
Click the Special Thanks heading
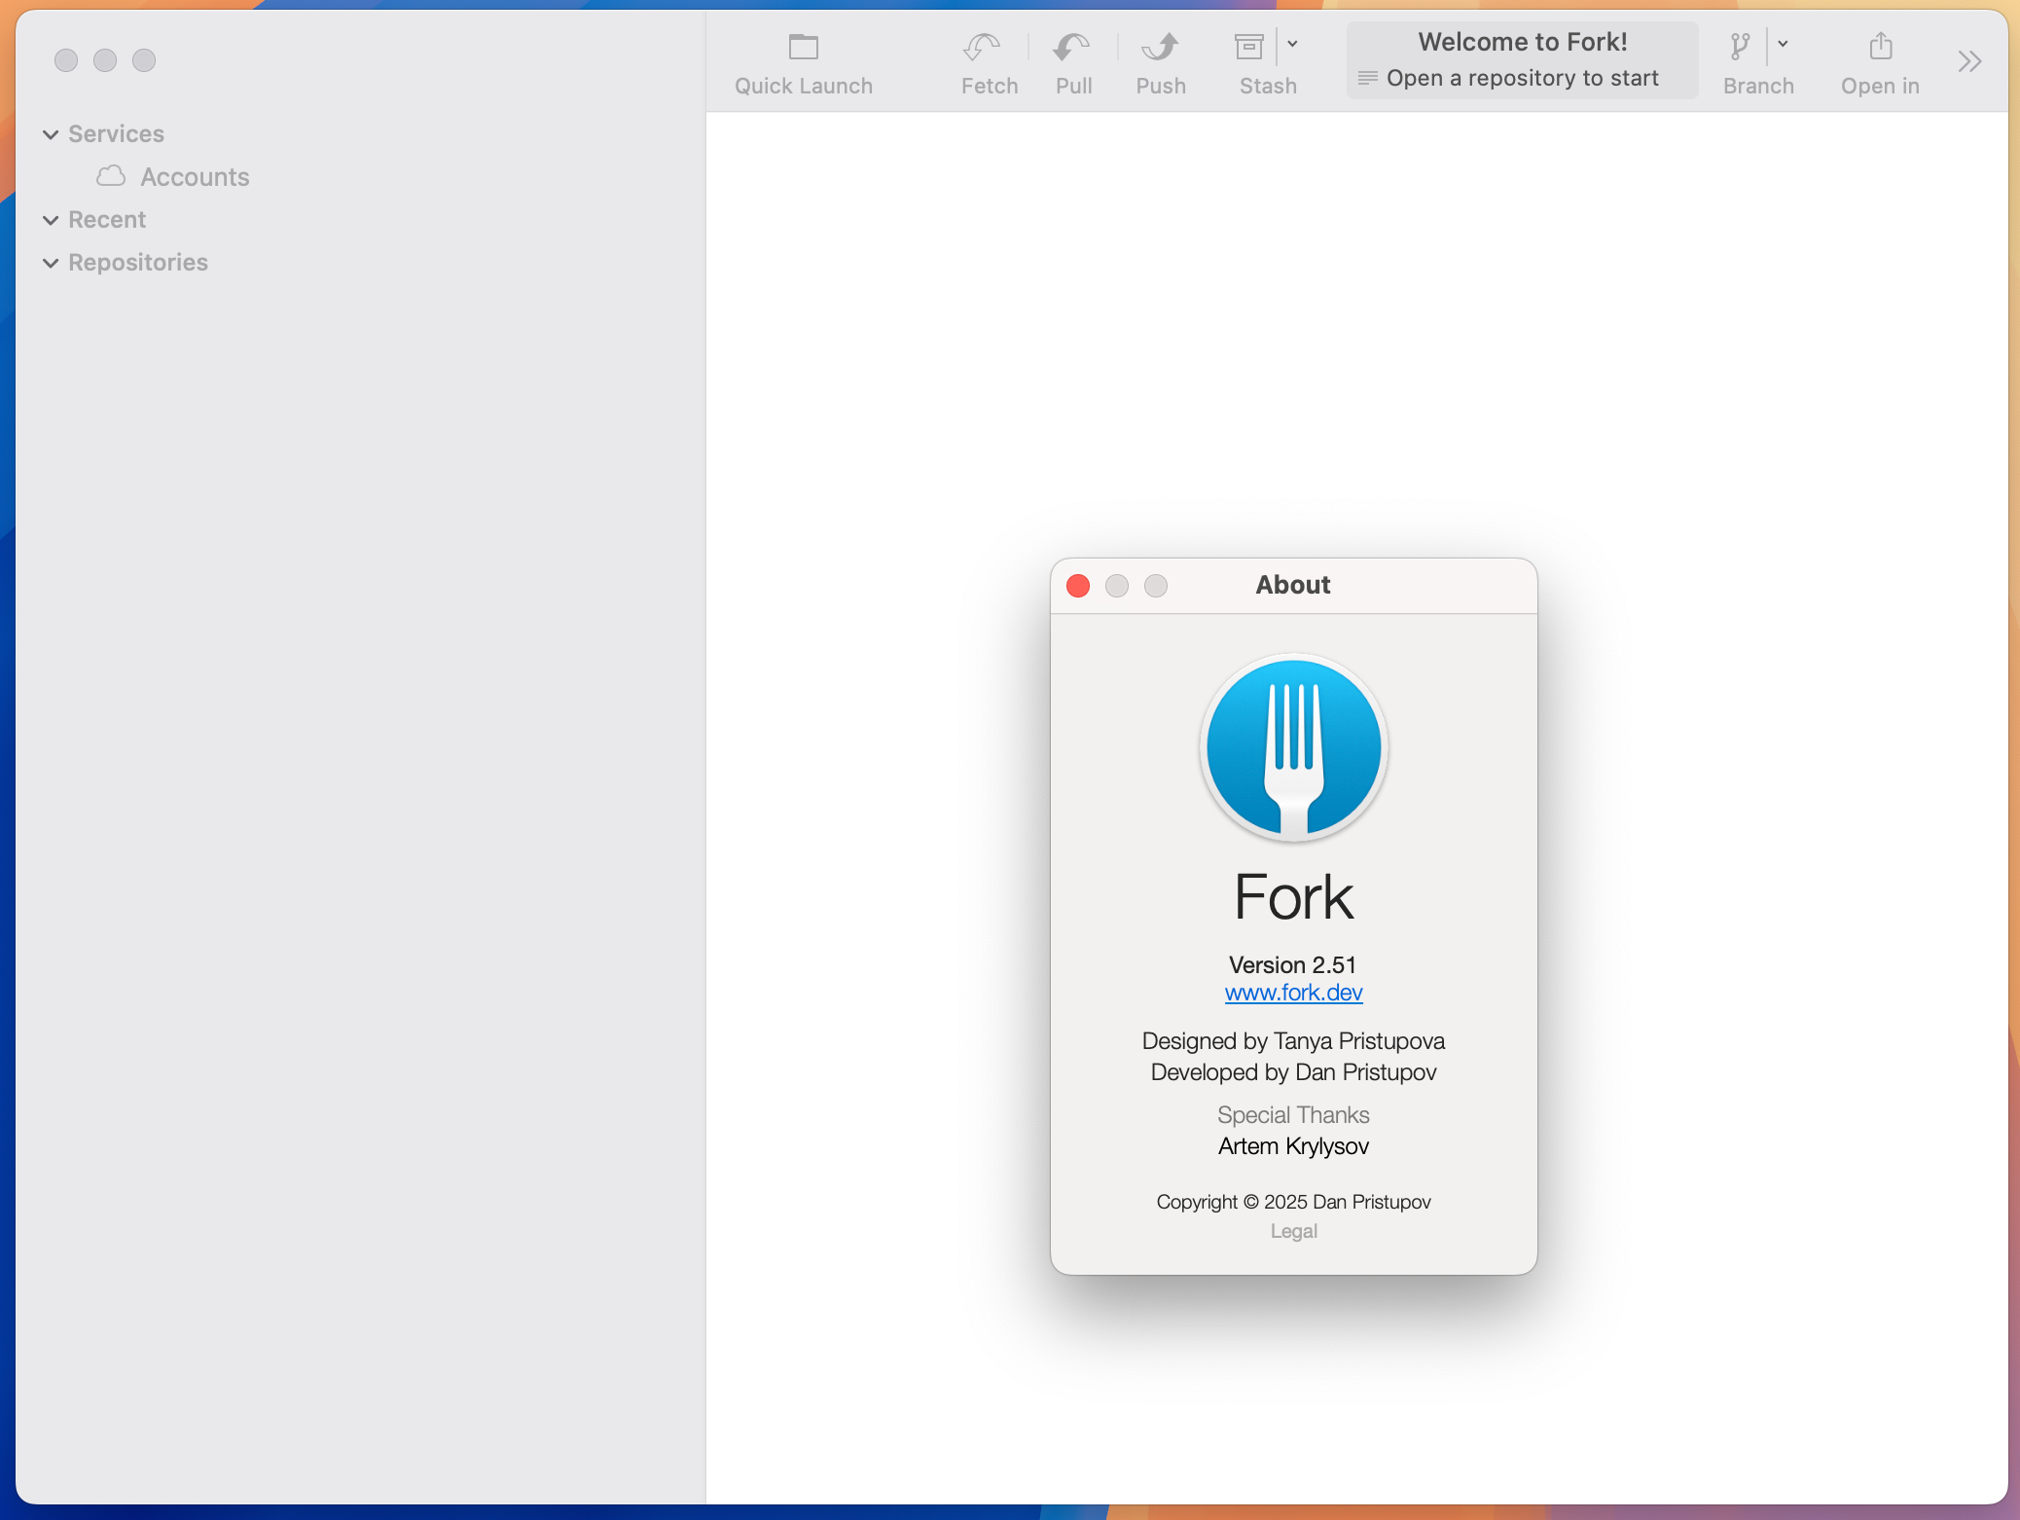tap(1293, 1114)
